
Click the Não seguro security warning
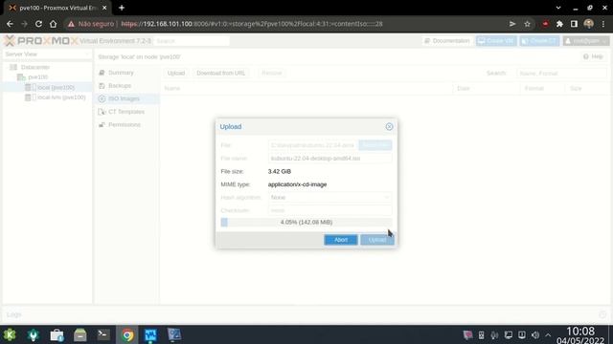pyautogui.click(x=91, y=24)
